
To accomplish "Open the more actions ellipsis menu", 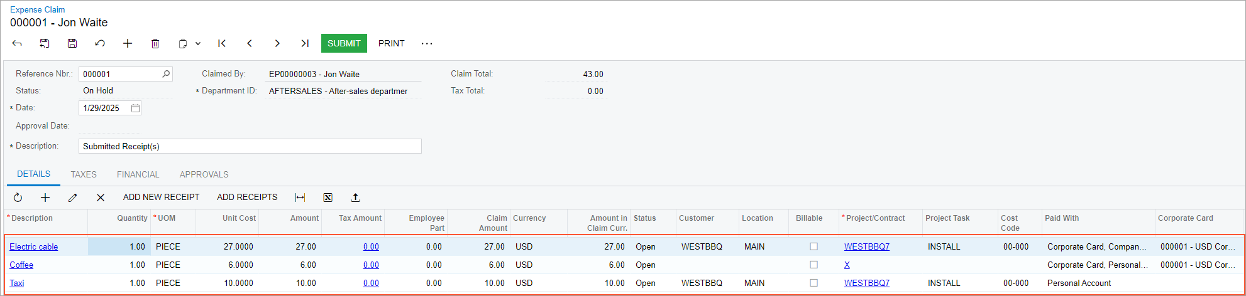I will [x=427, y=43].
